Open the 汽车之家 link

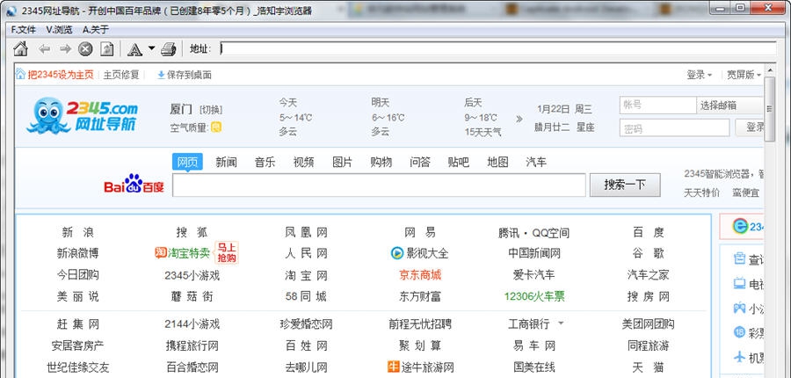pos(648,275)
